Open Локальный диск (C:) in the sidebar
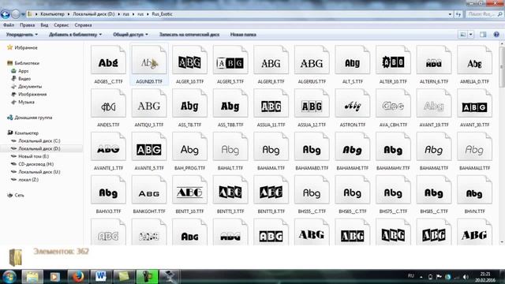 click(39, 140)
